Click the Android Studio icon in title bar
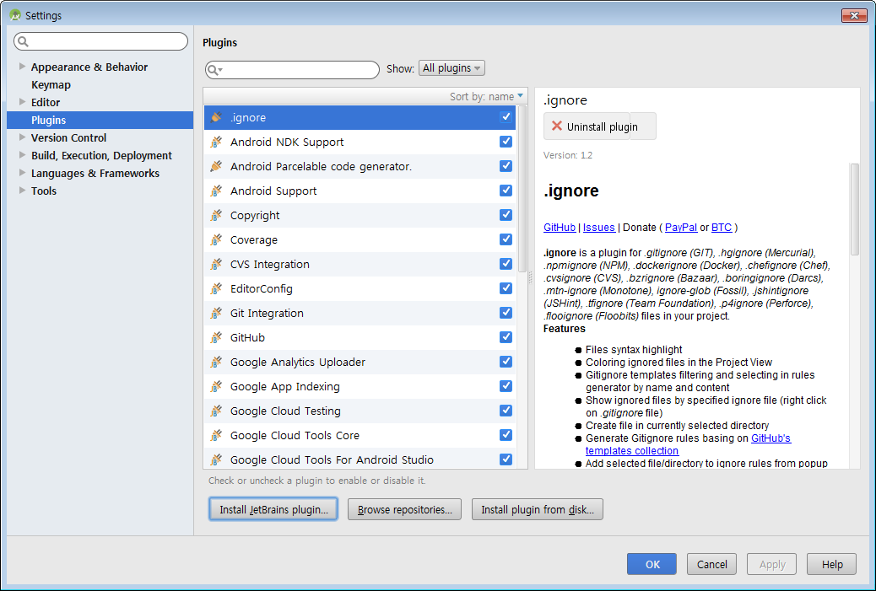 tap(15, 15)
